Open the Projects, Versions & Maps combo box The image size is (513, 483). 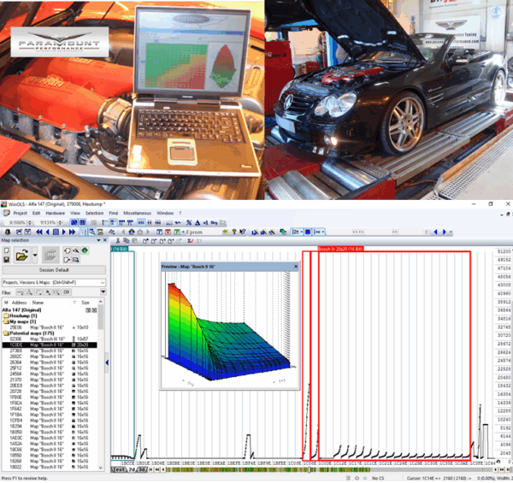pyautogui.click(x=51, y=281)
